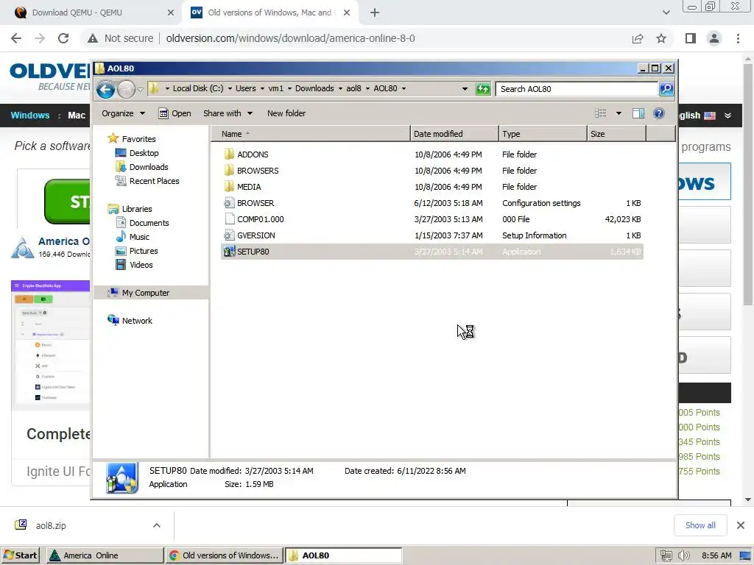The width and height of the screenshot is (754, 565).
Task: Click the Explorer Back arrow button
Action: [x=105, y=89]
